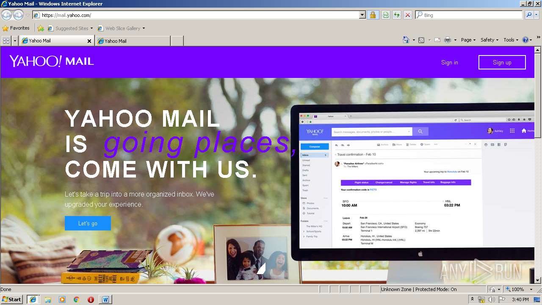Open the Page menu
Viewport: 542px width, 305px height.
click(x=468, y=40)
